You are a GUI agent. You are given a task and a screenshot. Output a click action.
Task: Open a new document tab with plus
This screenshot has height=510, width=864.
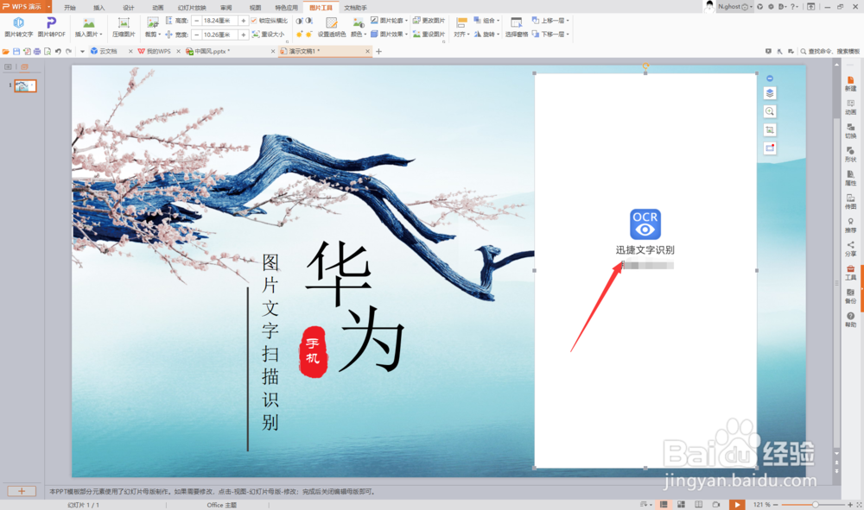378,51
